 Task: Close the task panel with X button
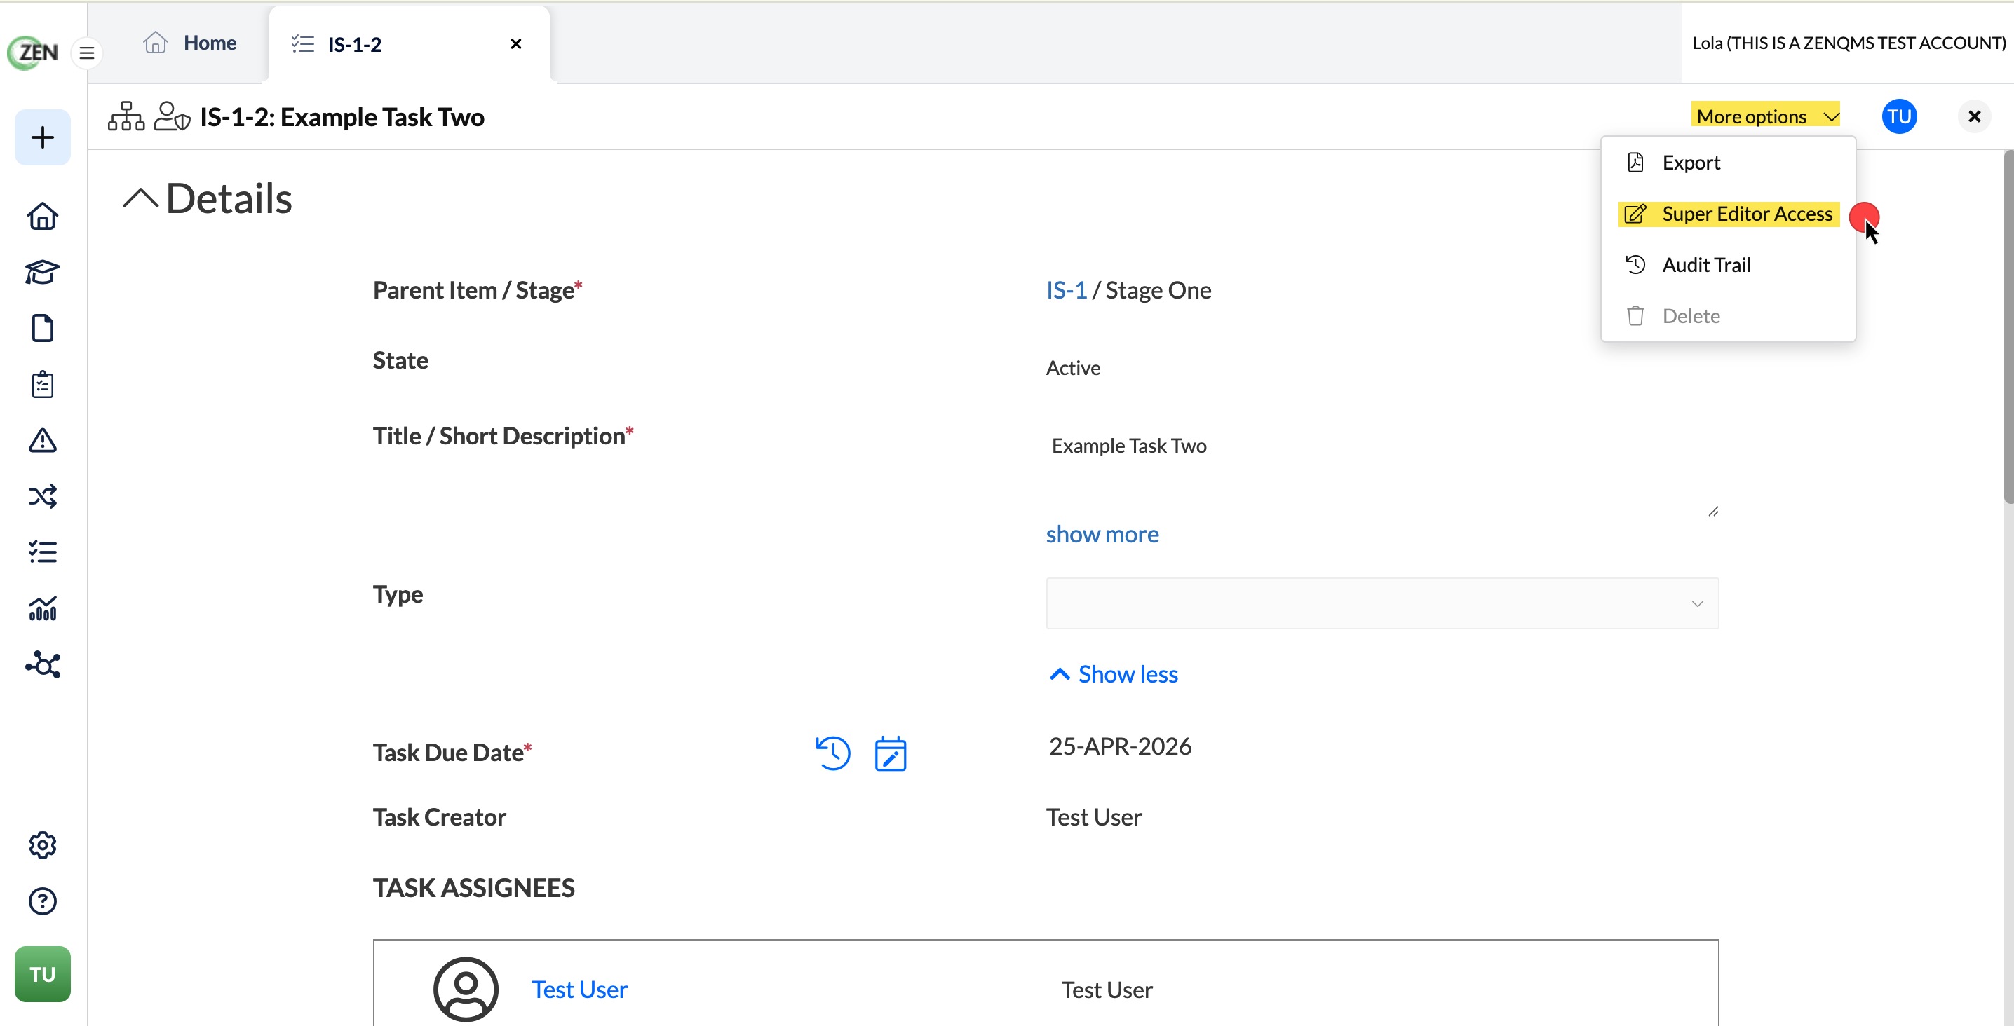[x=1973, y=116]
